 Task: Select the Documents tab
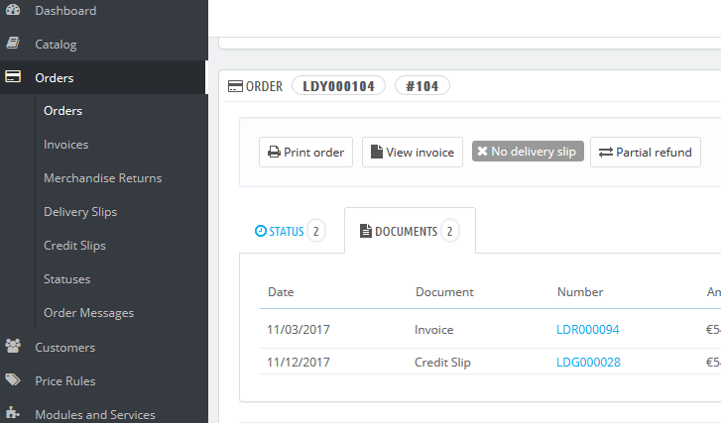[409, 232]
